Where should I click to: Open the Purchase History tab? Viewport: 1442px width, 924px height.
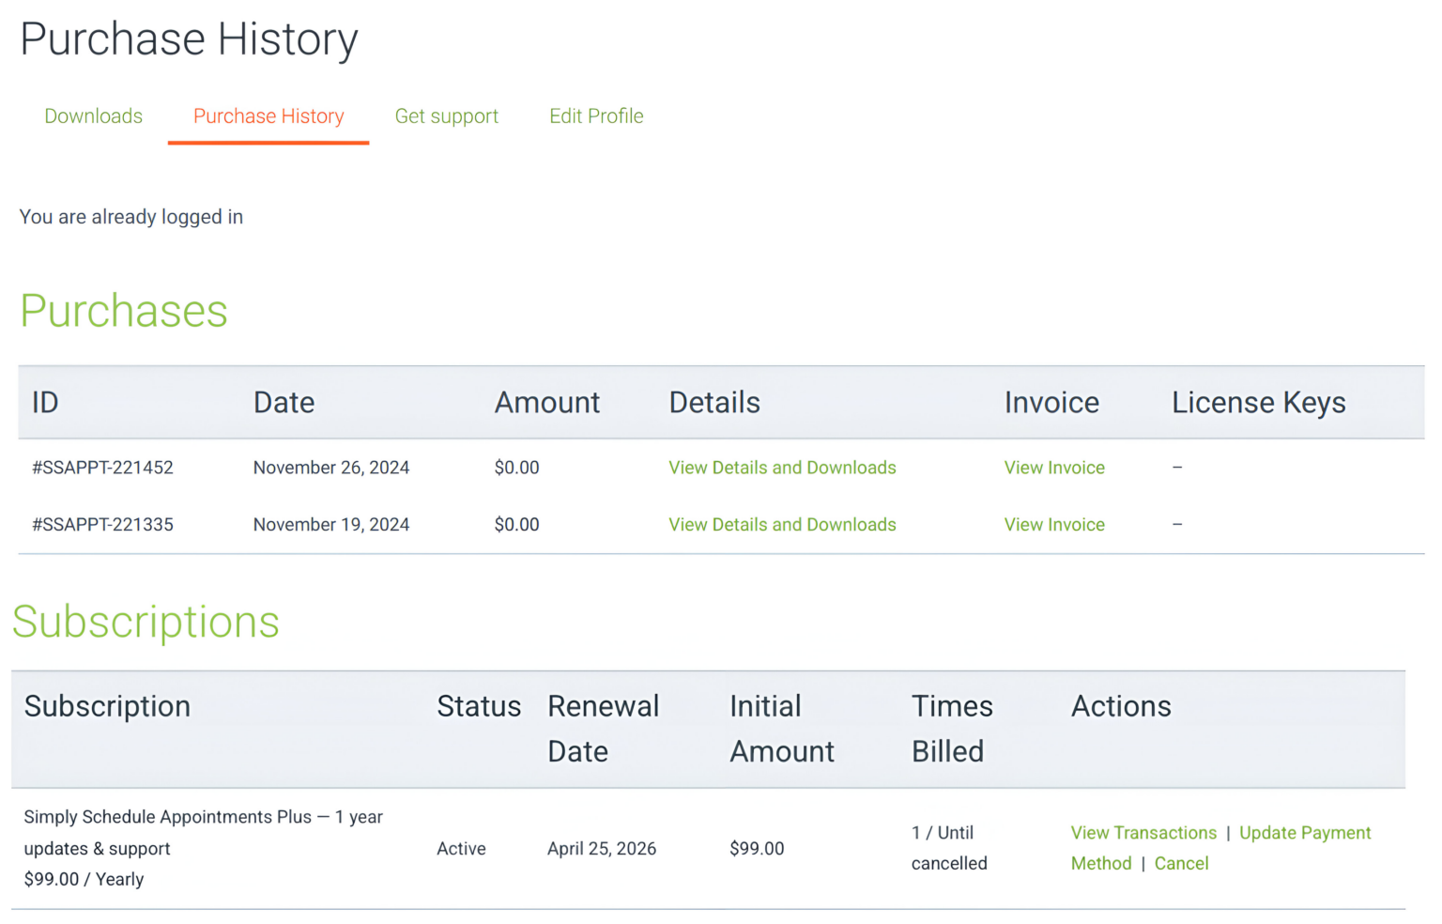[268, 115]
